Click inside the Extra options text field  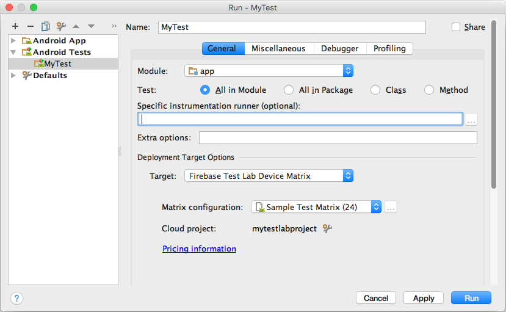click(338, 137)
